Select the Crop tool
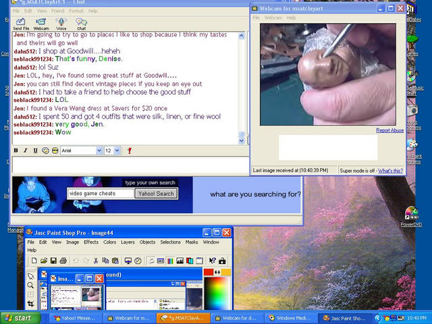This screenshot has width=432, height=324. click(x=30, y=304)
